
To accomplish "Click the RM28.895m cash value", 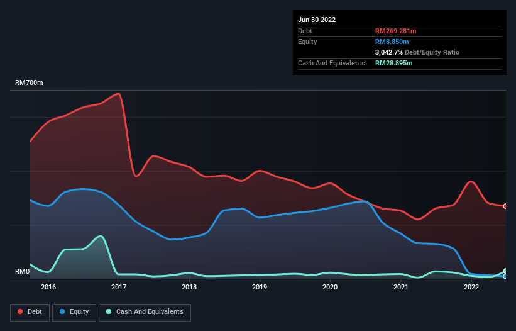I will pos(393,63).
